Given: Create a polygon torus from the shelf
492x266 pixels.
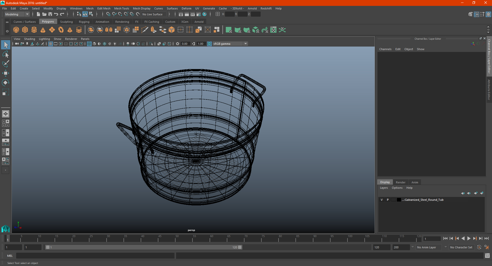Looking at the screenshot, I should point(61,30).
